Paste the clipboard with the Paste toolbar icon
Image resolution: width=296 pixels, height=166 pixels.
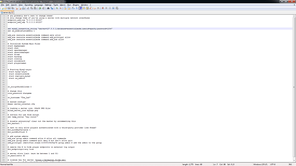click(x=35, y=8)
